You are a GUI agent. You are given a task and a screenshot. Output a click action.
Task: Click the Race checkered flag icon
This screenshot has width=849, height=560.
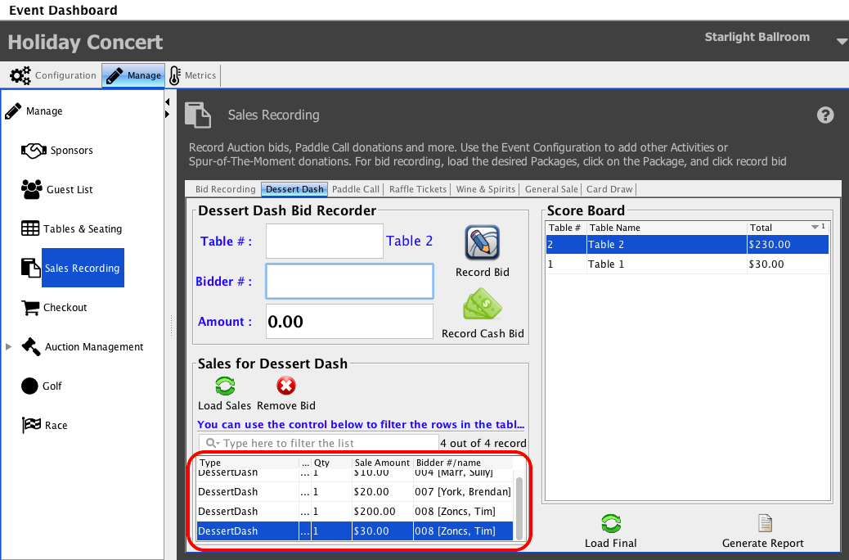(31, 425)
